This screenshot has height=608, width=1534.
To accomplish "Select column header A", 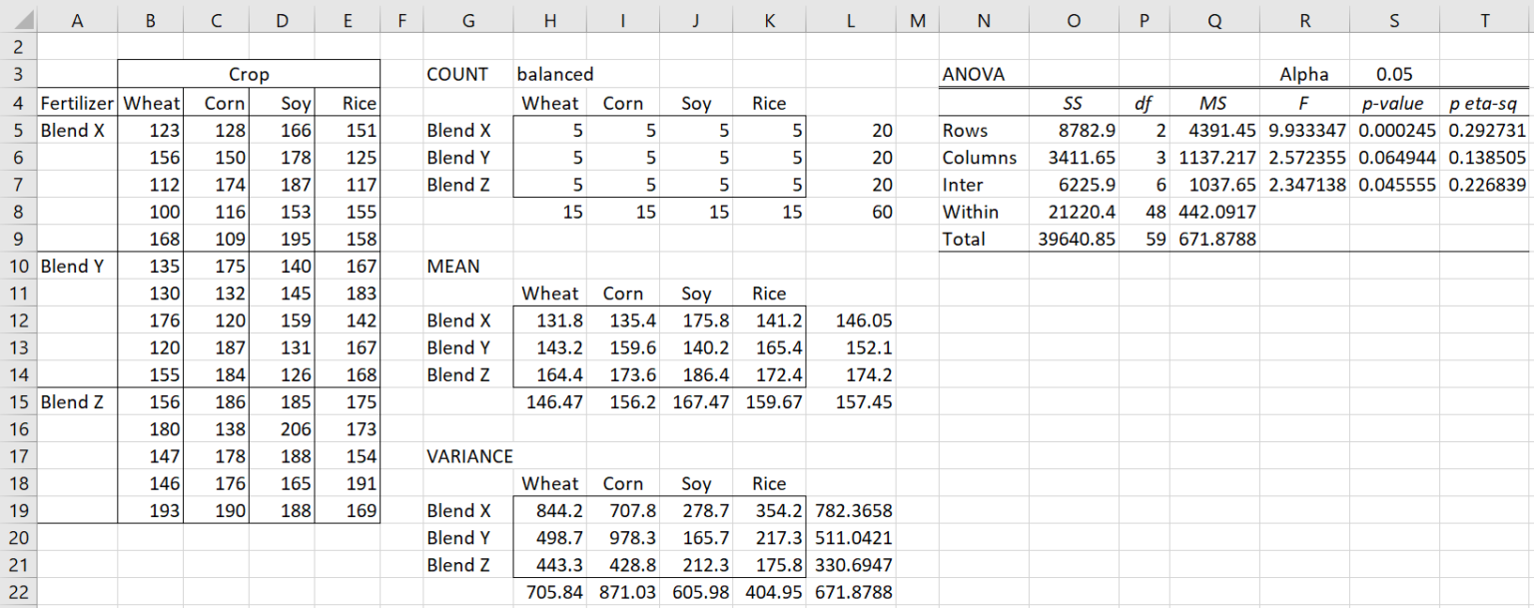I will [x=77, y=18].
